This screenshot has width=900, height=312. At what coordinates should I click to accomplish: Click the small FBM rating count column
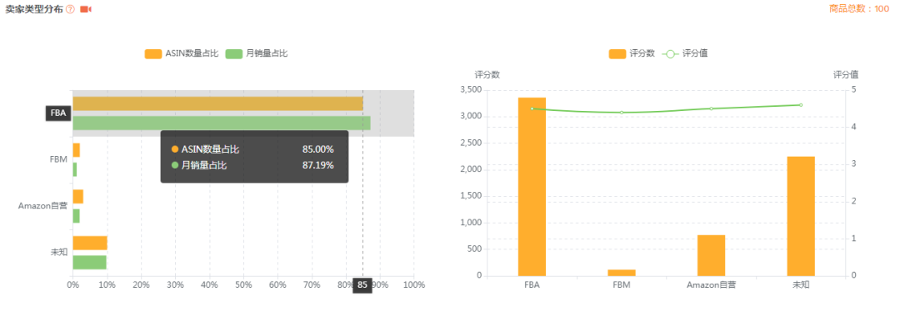point(622,272)
